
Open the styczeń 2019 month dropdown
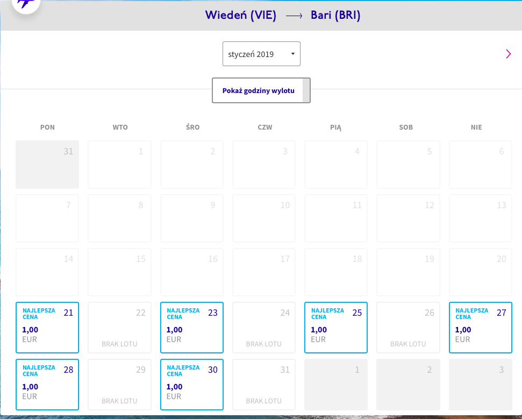pyautogui.click(x=261, y=54)
